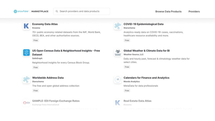This screenshot has width=215, height=121.
Task: Open the Worldwide Address Data listing
Action: pyautogui.click(x=48, y=78)
